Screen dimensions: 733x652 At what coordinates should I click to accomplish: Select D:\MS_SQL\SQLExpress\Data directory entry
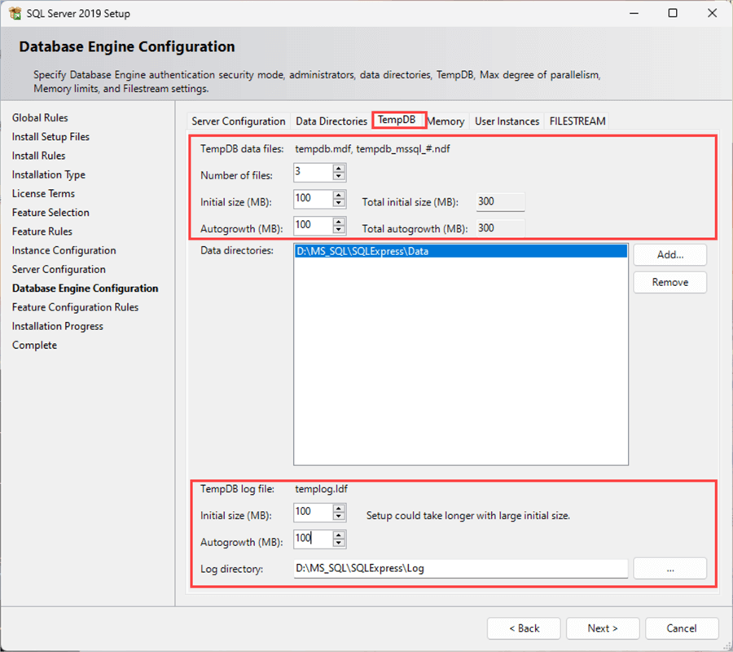point(461,251)
